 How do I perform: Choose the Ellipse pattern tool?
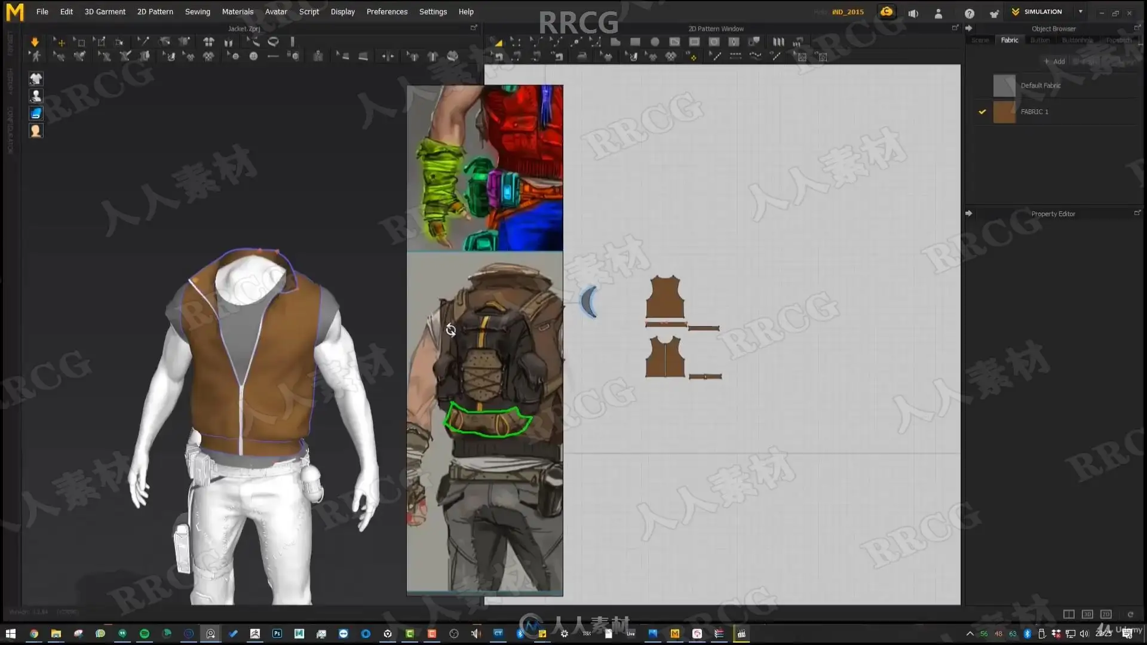tap(655, 42)
